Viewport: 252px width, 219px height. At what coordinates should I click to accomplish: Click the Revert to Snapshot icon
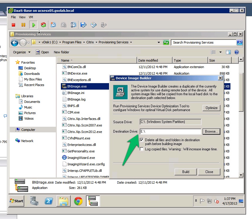coord(64,25)
